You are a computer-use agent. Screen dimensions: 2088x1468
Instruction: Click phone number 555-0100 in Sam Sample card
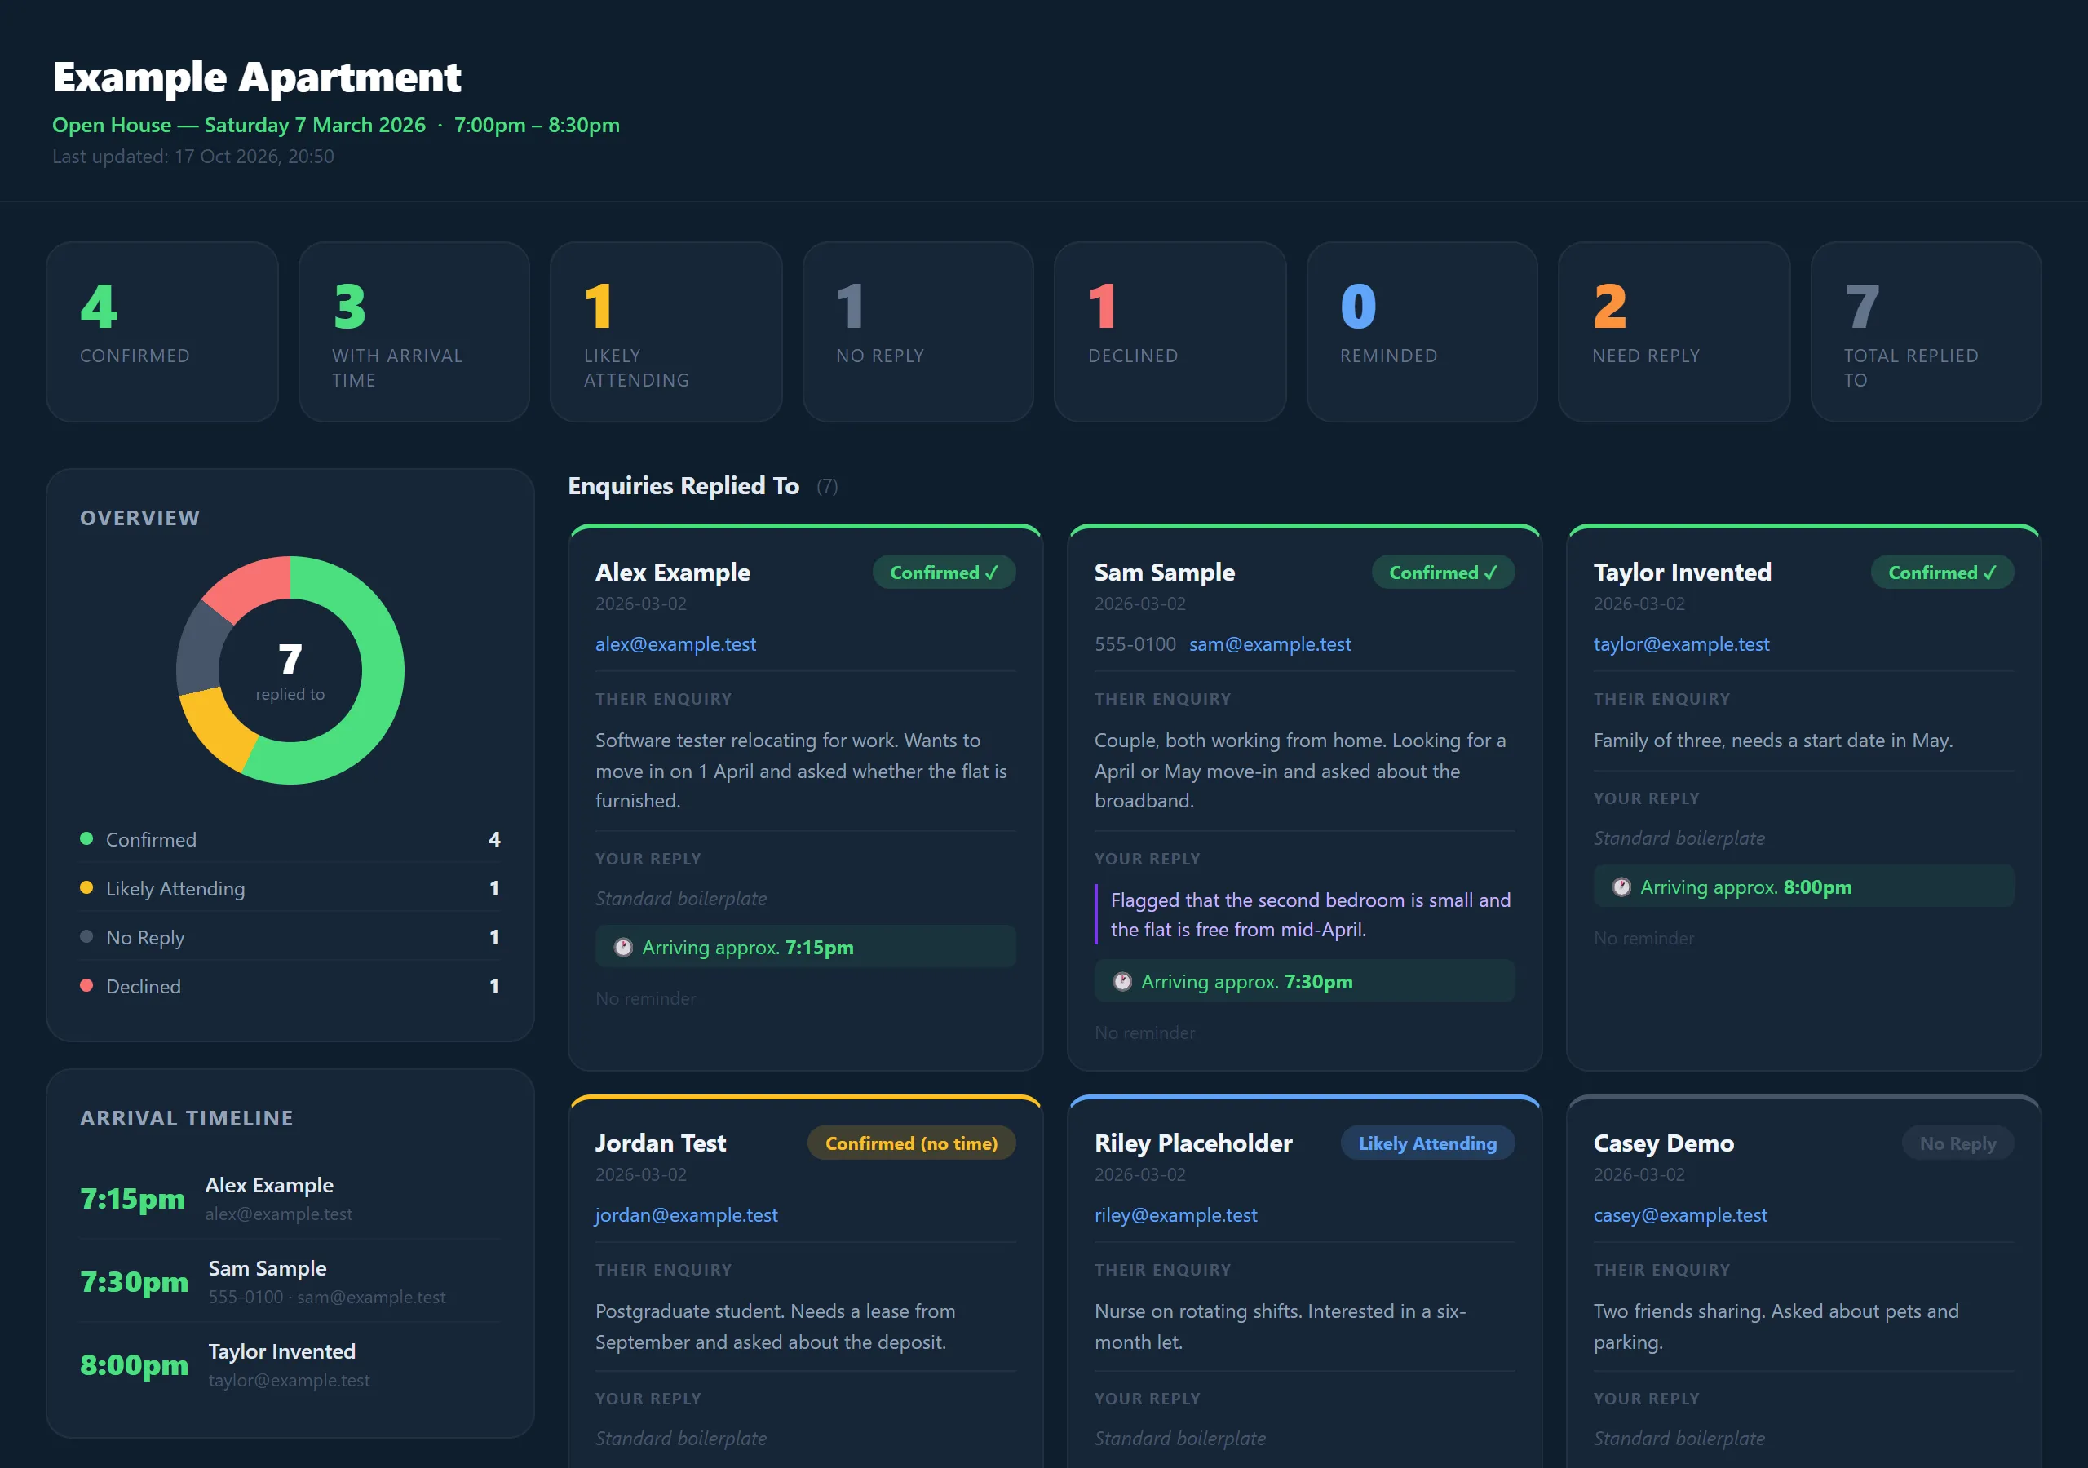tap(1135, 644)
